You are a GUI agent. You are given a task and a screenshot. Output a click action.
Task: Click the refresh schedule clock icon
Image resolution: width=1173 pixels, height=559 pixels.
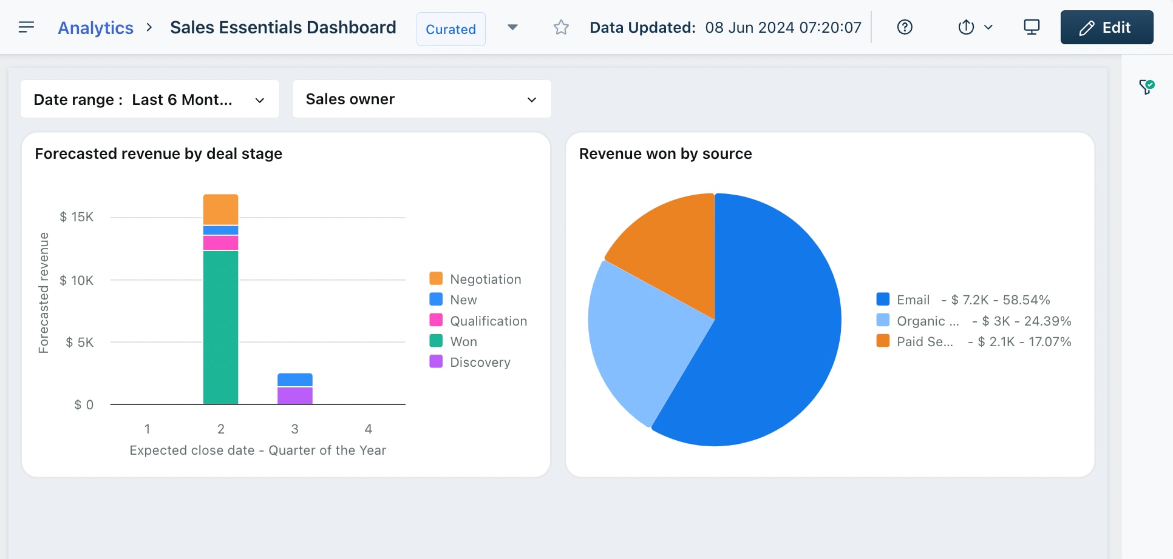(x=966, y=27)
